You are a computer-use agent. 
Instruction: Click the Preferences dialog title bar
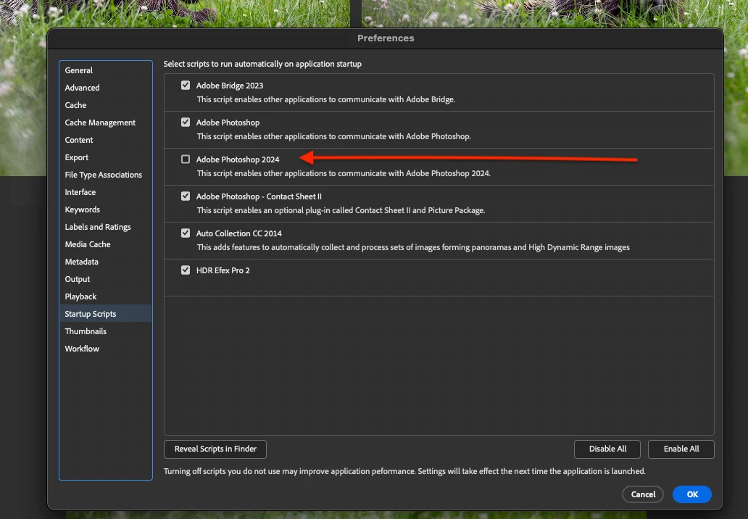click(386, 38)
